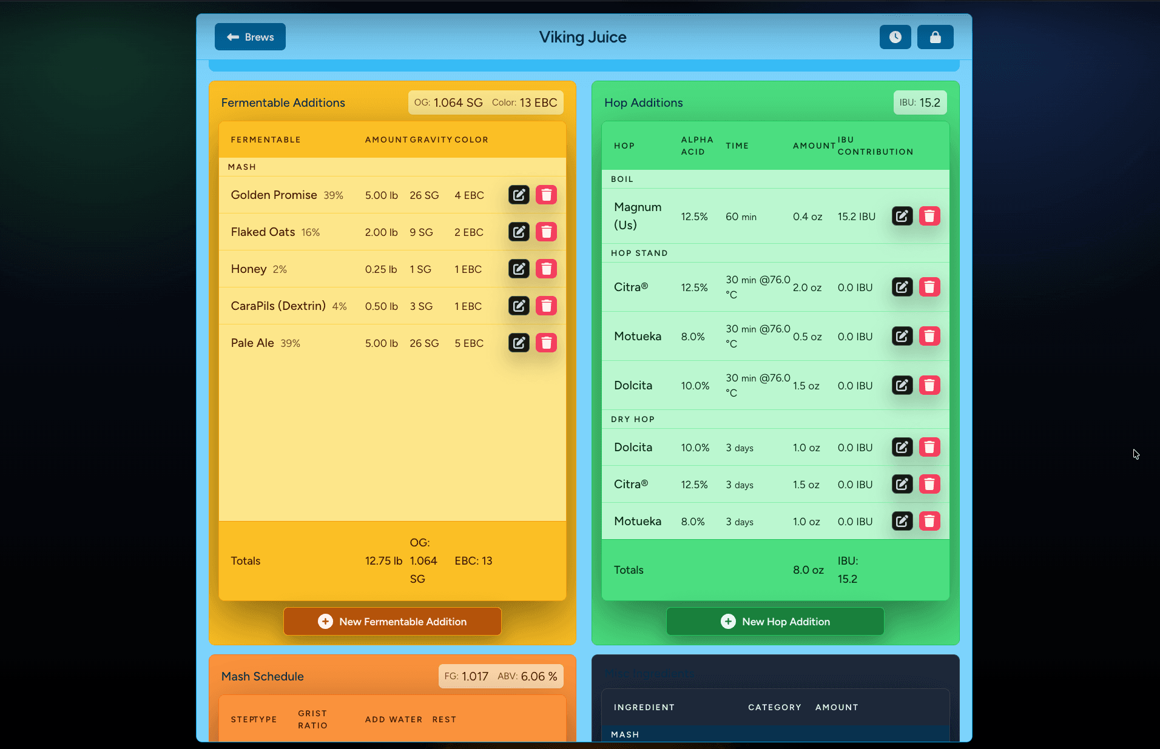Image resolution: width=1160 pixels, height=749 pixels.
Task: Click the Magnum (Us) hop name
Action: 638,216
